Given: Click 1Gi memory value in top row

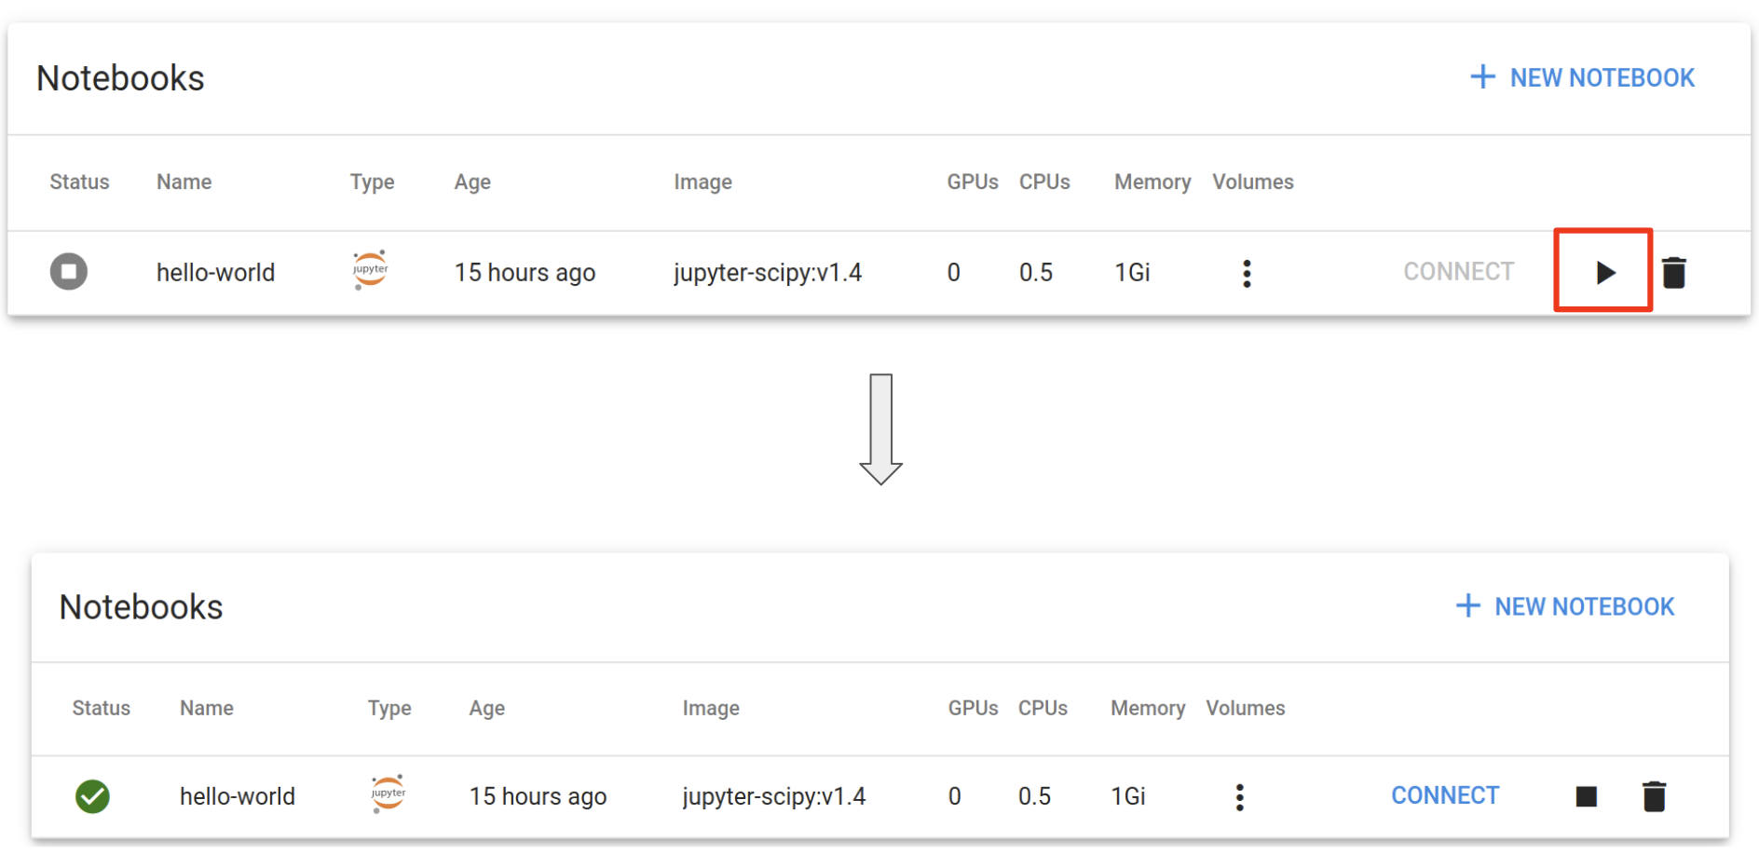Looking at the screenshot, I should 1132,272.
